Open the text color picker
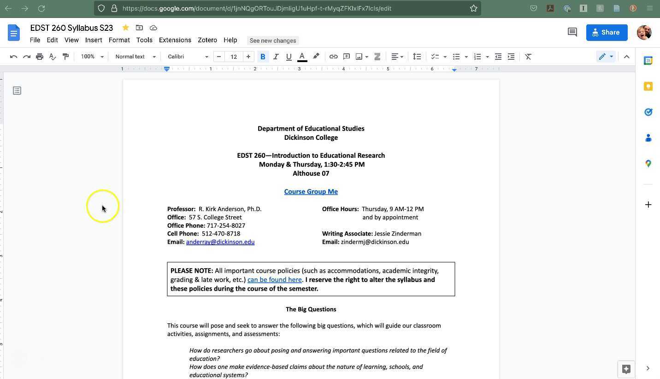This screenshot has height=379, width=660. 302,56
